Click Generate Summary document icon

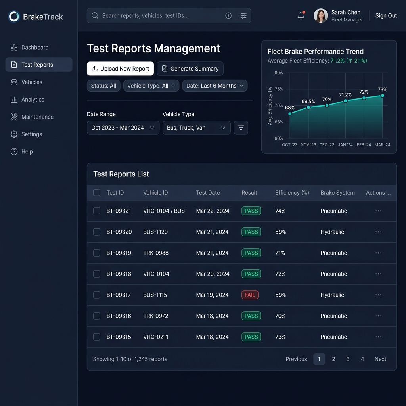(x=165, y=69)
